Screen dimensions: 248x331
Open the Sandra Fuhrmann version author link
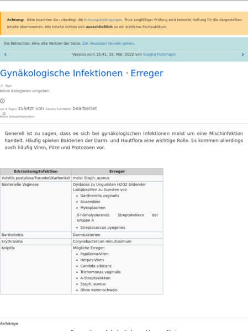[x=159, y=54]
